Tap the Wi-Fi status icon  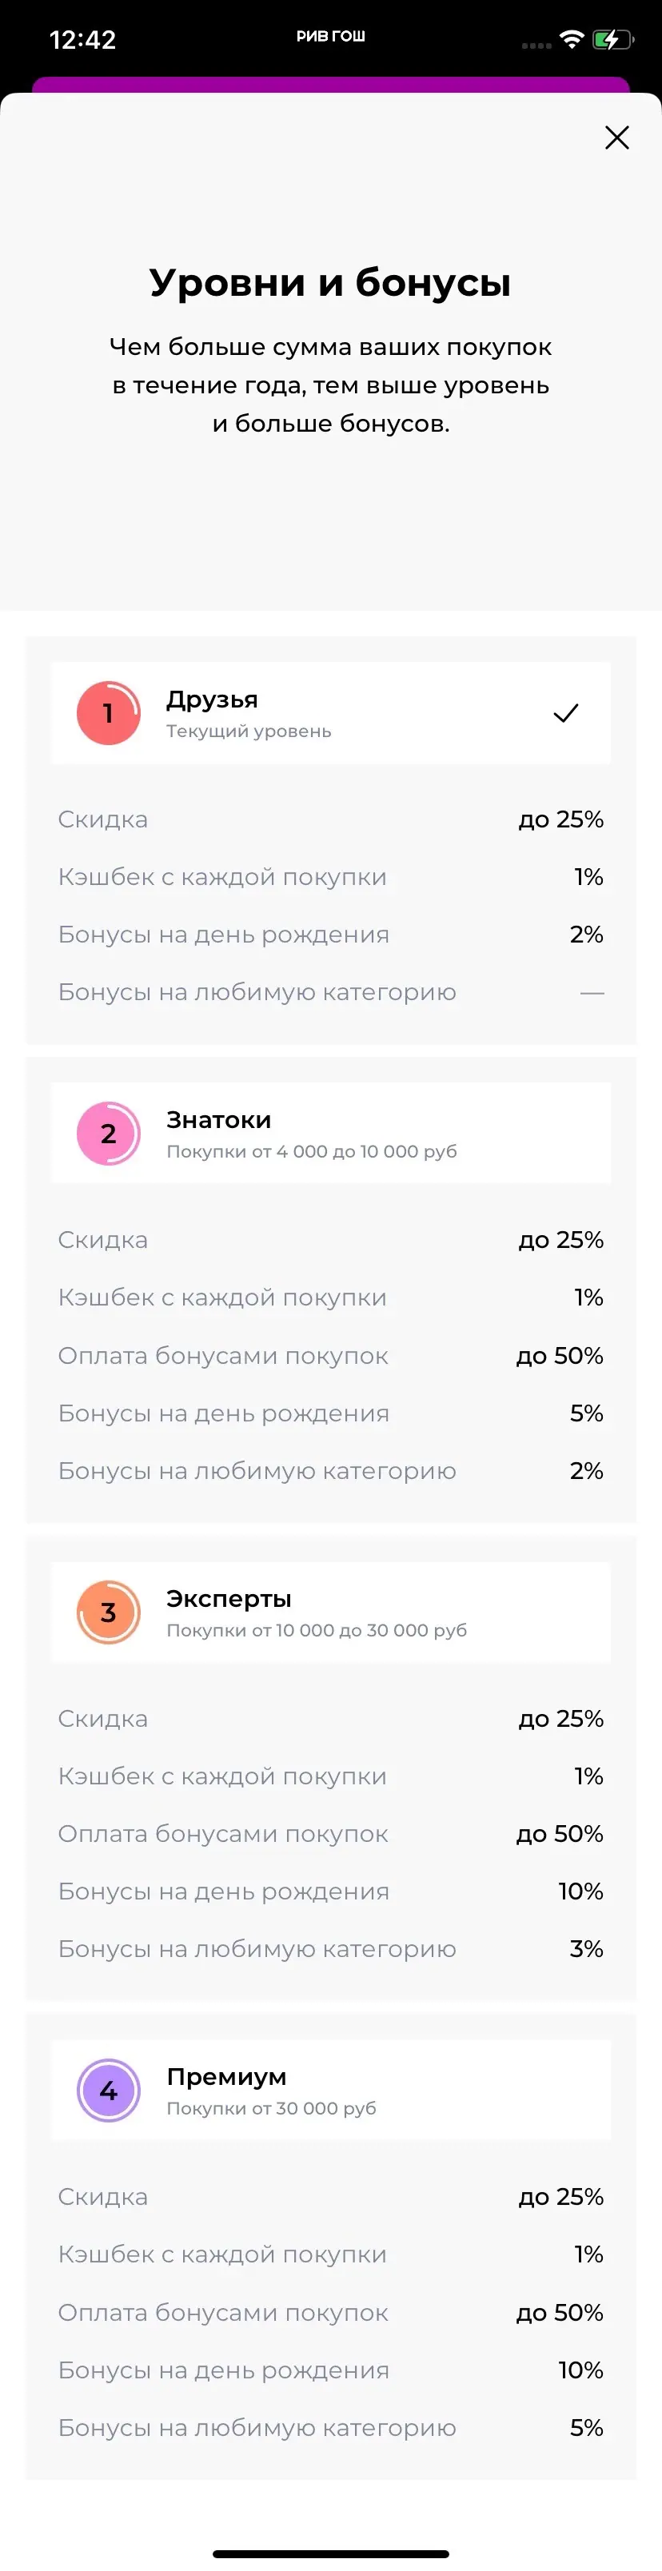pos(571,40)
